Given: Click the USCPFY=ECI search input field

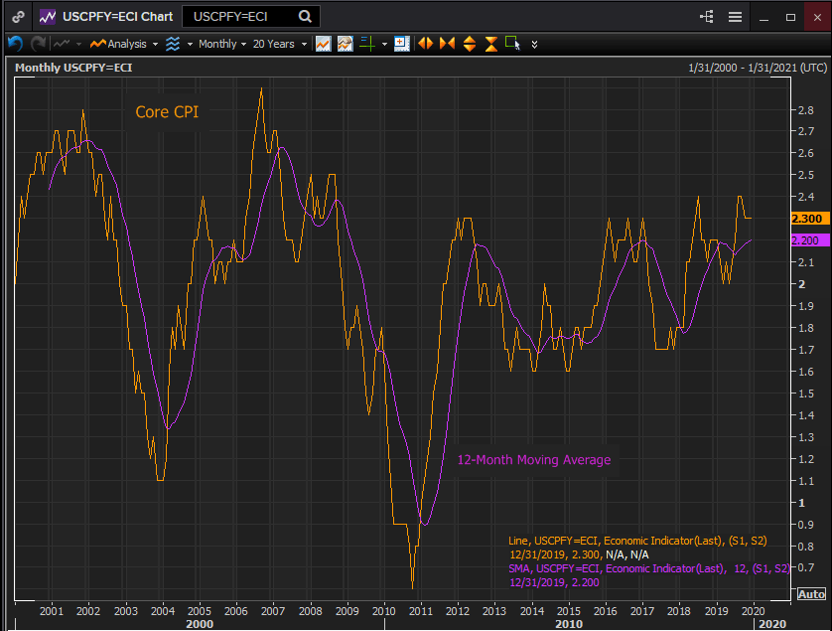Looking at the screenshot, I should pos(238,17).
